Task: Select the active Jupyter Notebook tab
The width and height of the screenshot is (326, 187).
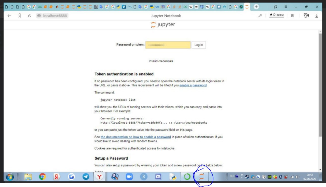Action: click(x=247, y=7)
